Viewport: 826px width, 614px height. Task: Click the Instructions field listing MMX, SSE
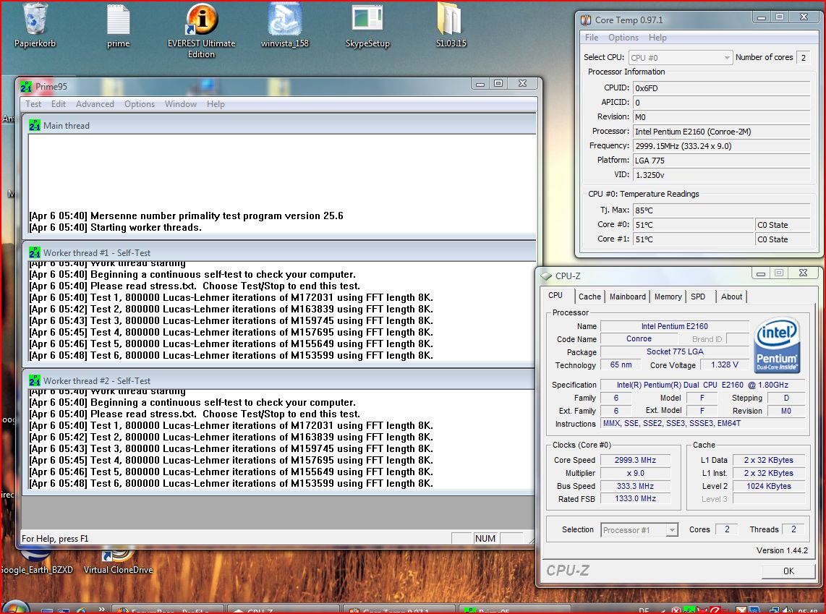[x=703, y=423]
